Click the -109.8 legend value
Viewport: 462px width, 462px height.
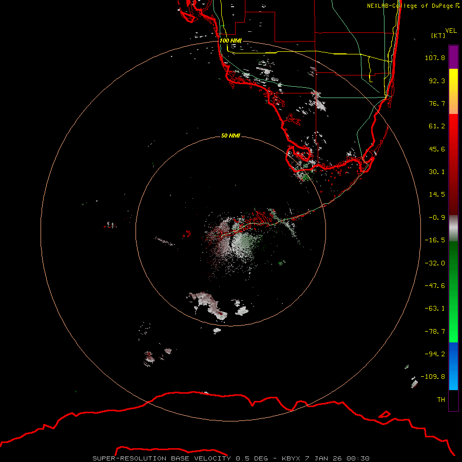click(x=433, y=377)
